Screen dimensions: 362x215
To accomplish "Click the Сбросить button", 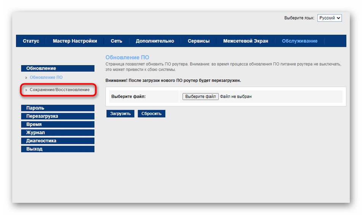I will coord(151,113).
